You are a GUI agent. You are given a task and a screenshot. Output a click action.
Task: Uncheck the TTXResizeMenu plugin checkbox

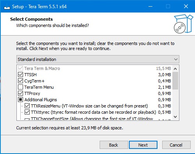(x=27, y=106)
